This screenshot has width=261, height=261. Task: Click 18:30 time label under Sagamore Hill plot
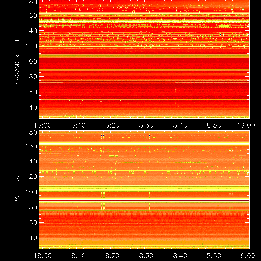tap(144, 125)
